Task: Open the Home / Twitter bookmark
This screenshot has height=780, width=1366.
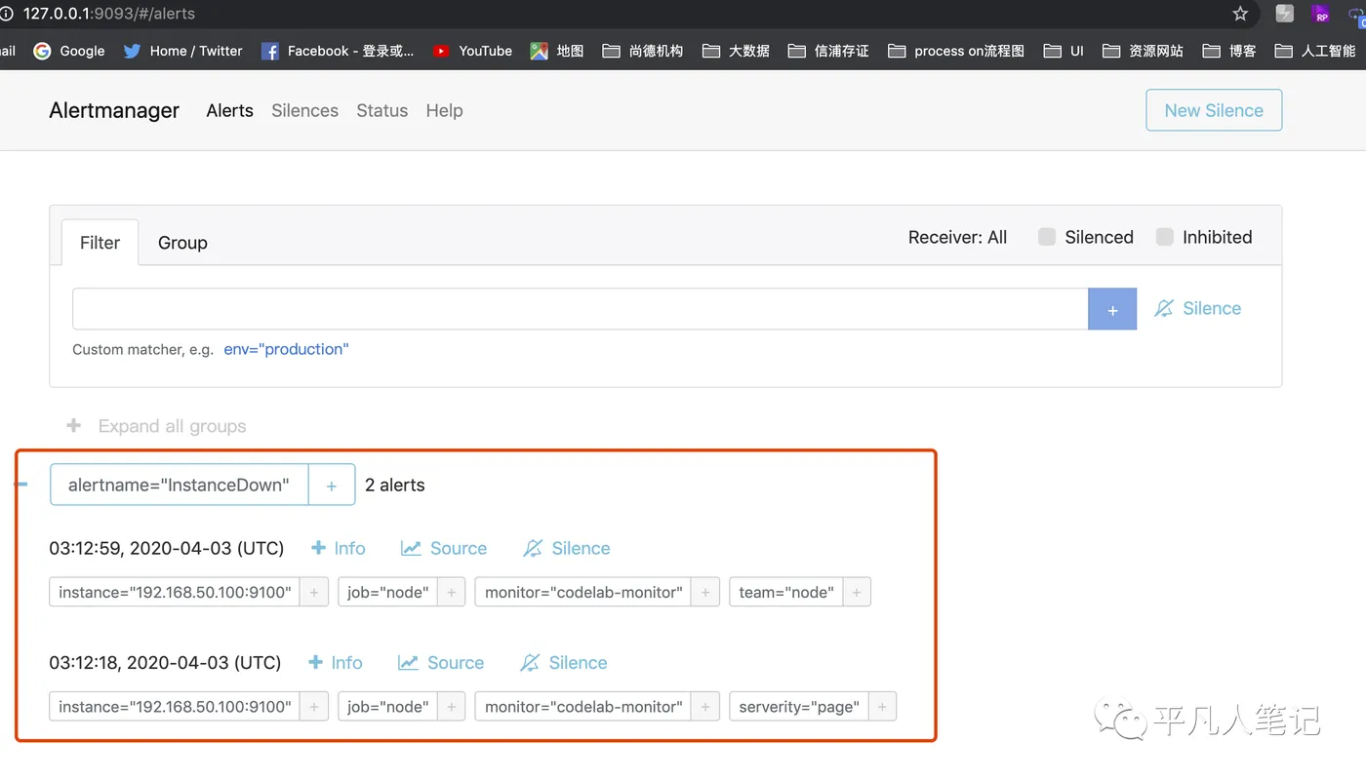Action: coord(182,51)
